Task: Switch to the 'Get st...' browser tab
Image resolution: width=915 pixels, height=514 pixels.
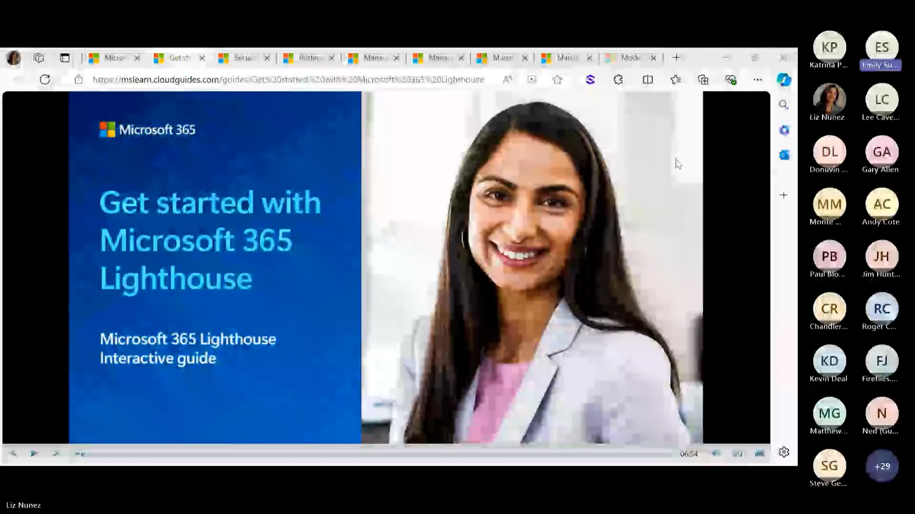Action: pyautogui.click(x=179, y=58)
